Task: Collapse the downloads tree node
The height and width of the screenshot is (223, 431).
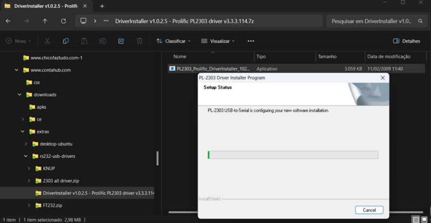Action: (19, 95)
